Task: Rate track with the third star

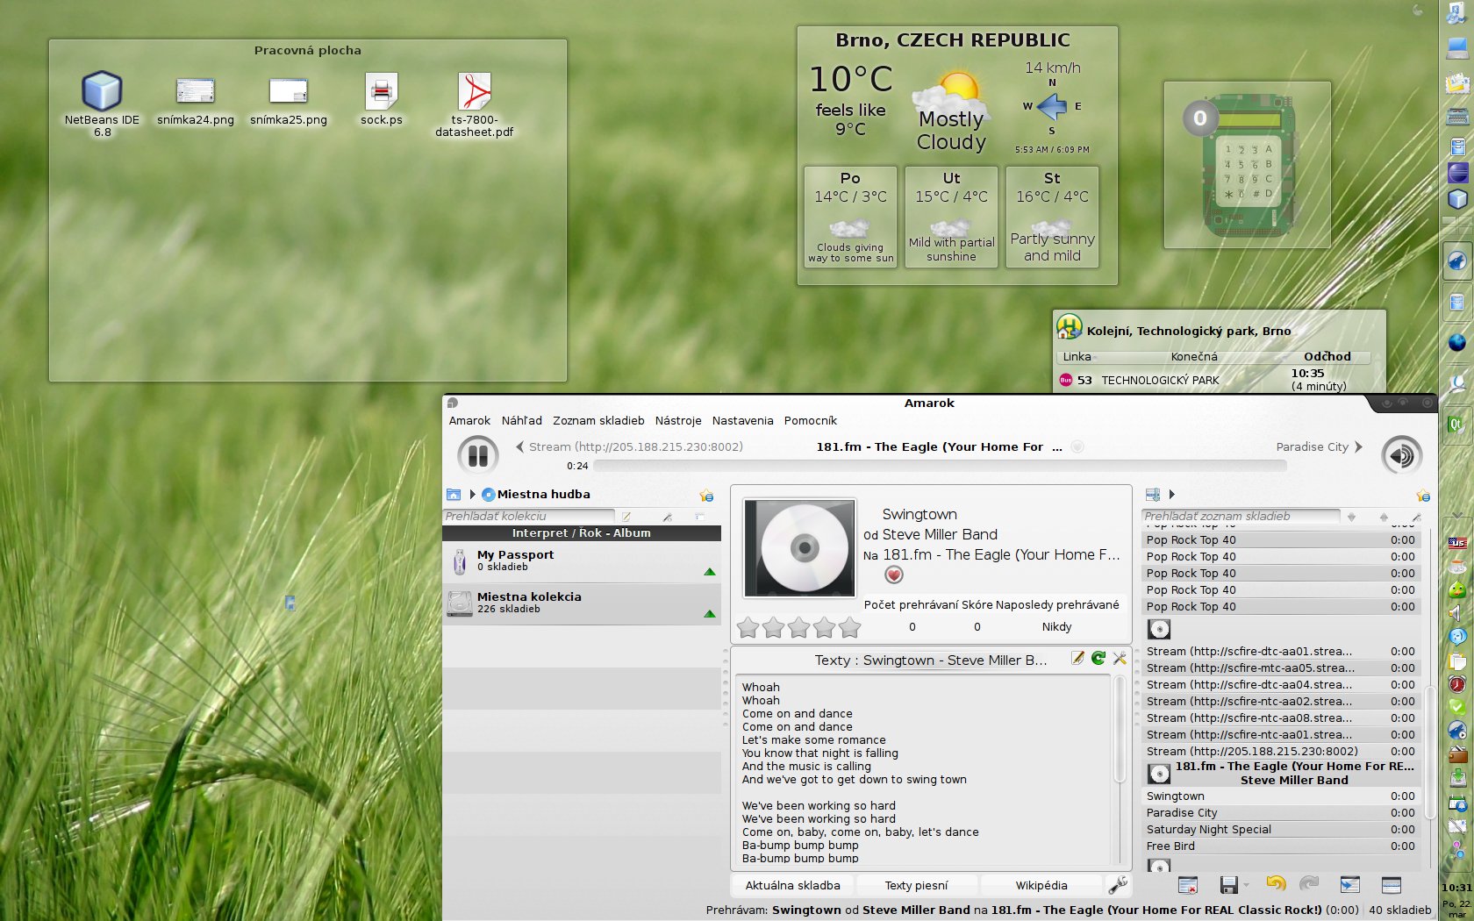Action: [x=798, y=627]
